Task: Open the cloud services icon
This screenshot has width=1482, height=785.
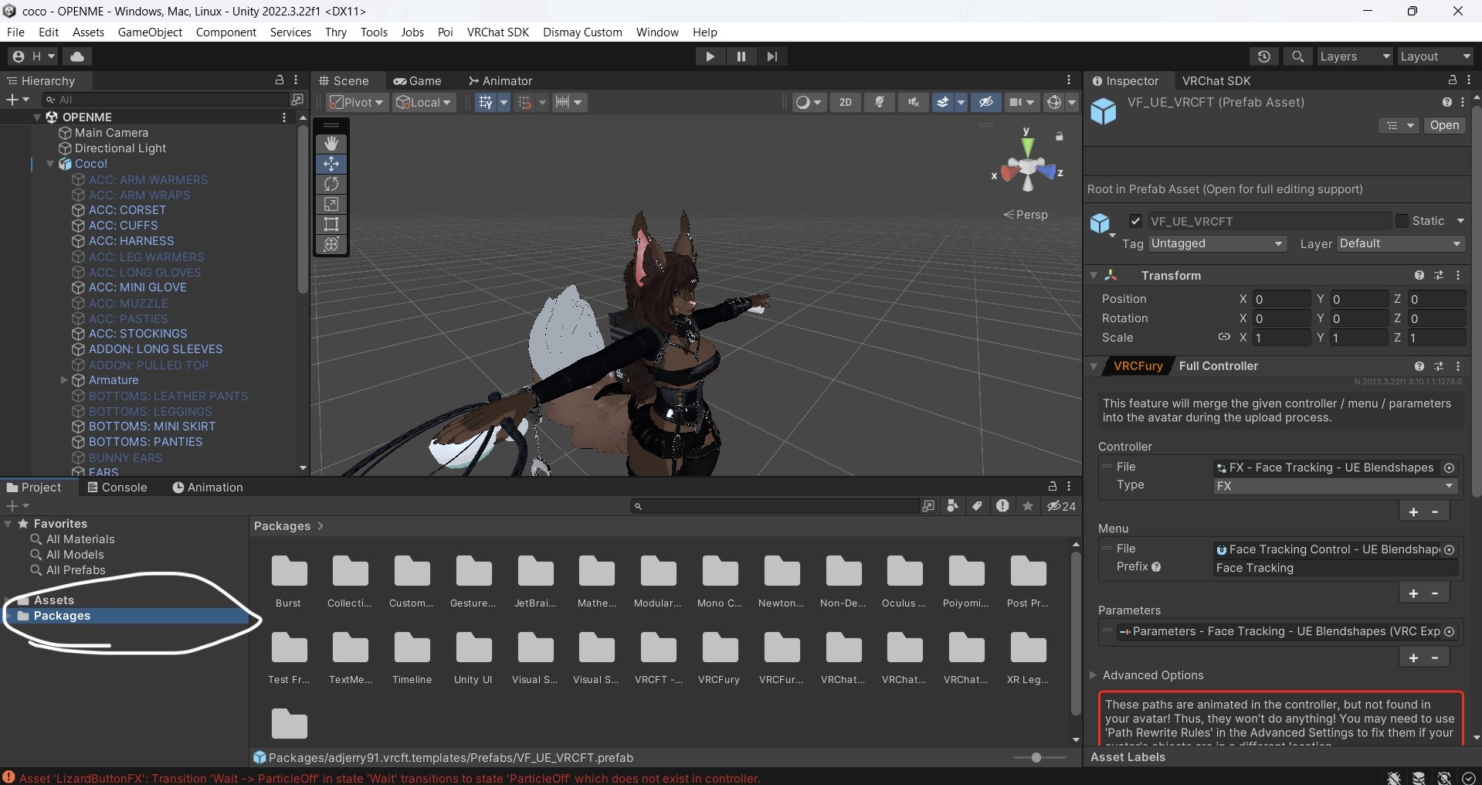Action: 77,56
